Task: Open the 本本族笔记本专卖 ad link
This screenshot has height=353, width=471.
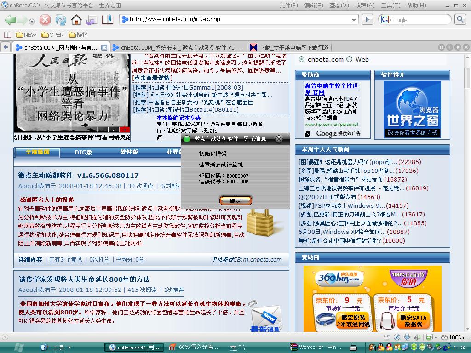Action: 178,118
